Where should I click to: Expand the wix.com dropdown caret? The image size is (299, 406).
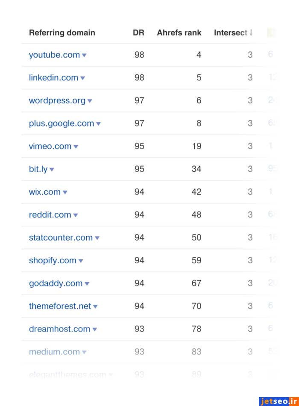pyautogui.click(x=65, y=192)
